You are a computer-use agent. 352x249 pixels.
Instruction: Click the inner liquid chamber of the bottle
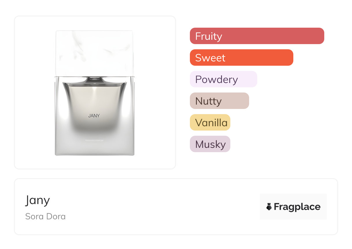(95, 104)
